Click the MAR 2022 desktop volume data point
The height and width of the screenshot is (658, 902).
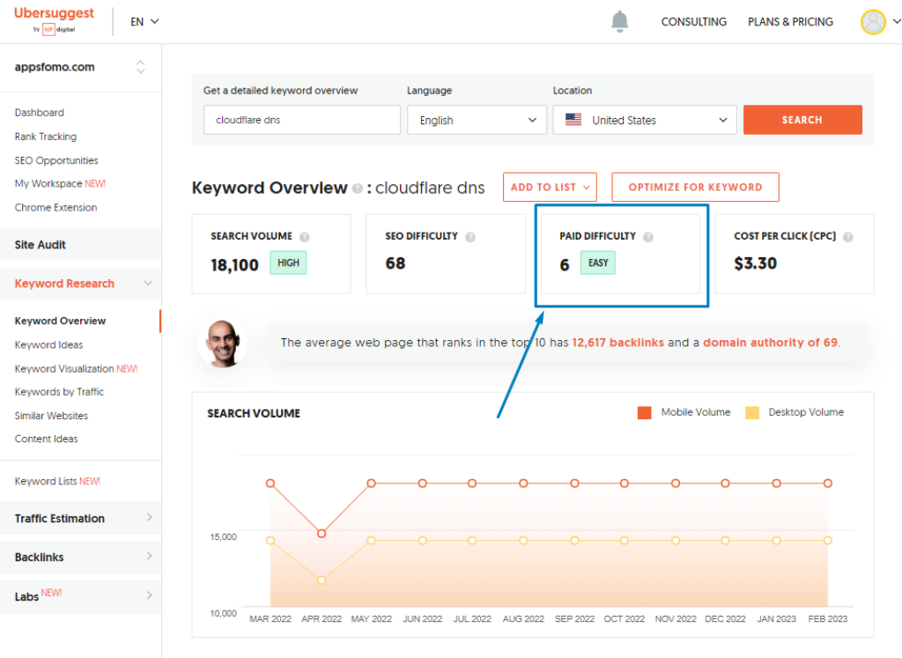coord(270,541)
